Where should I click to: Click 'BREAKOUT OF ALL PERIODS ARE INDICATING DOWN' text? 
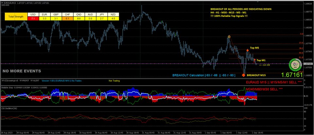241,9
